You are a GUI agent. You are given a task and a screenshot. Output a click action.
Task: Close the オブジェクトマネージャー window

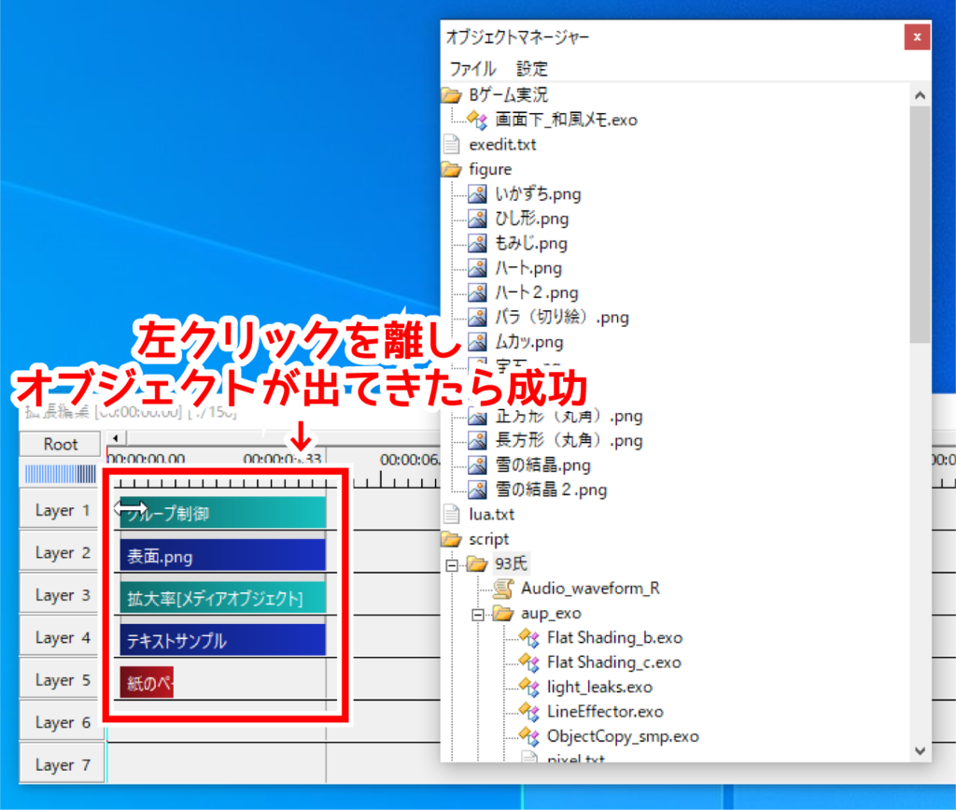[x=917, y=37]
